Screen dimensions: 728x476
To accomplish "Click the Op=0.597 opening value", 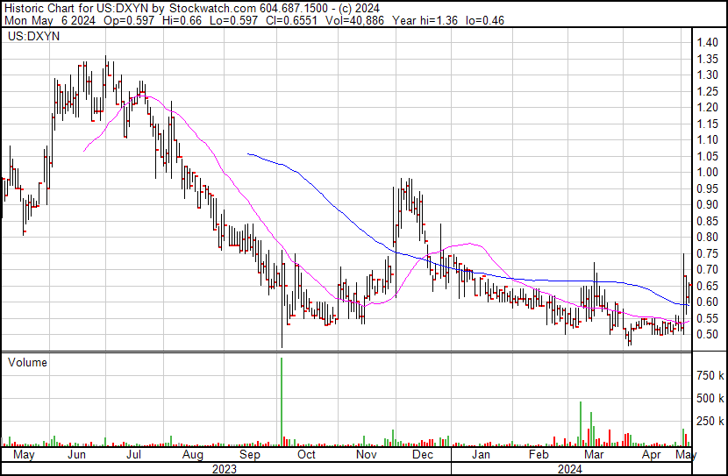I will tap(129, 20).
